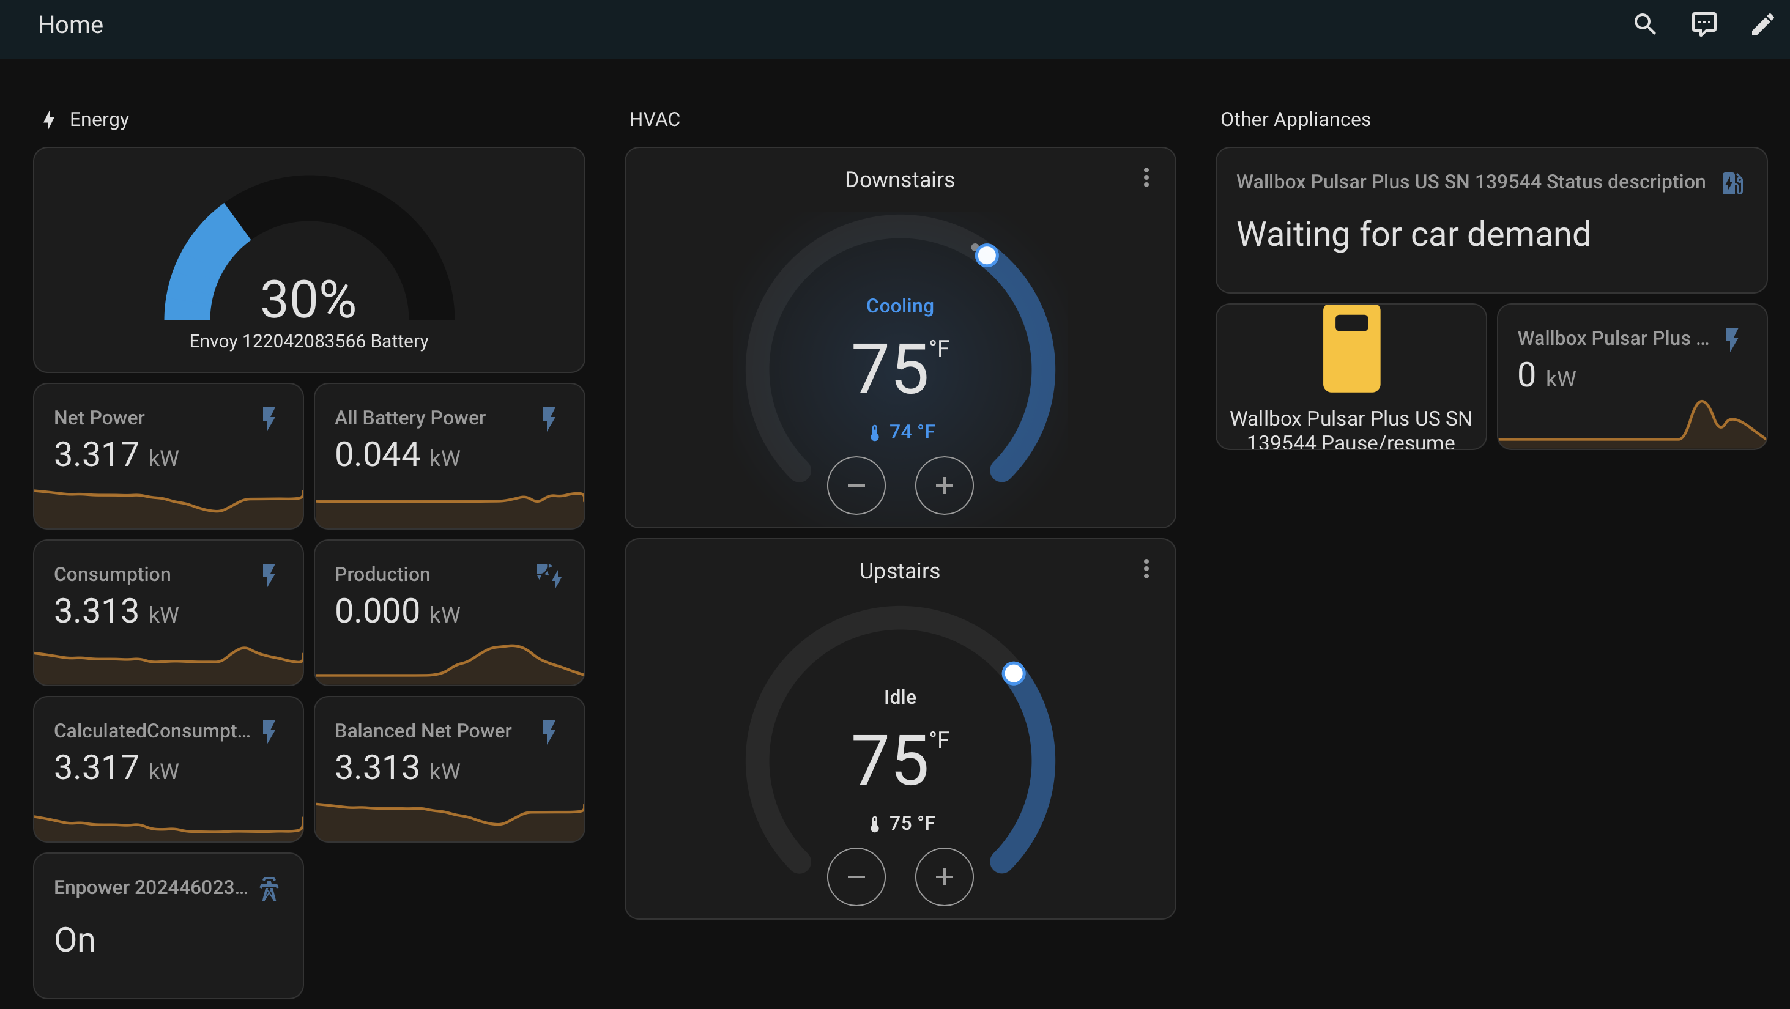Viewport: 1790px width, 1009px height.
Task: Select the Energy section header
Action: click(x=98, y=119)
